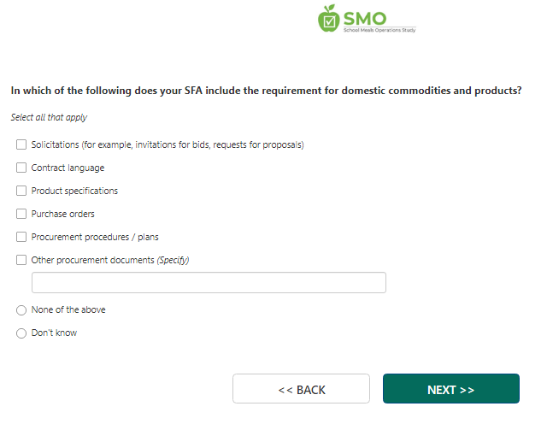Check the Solicitations checkbox
The image size is (547, 430).
[21, 144]
